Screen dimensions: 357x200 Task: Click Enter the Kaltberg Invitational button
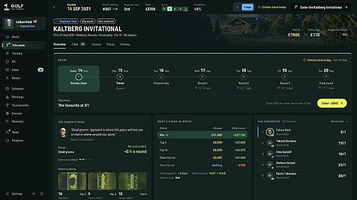(321, 7)
